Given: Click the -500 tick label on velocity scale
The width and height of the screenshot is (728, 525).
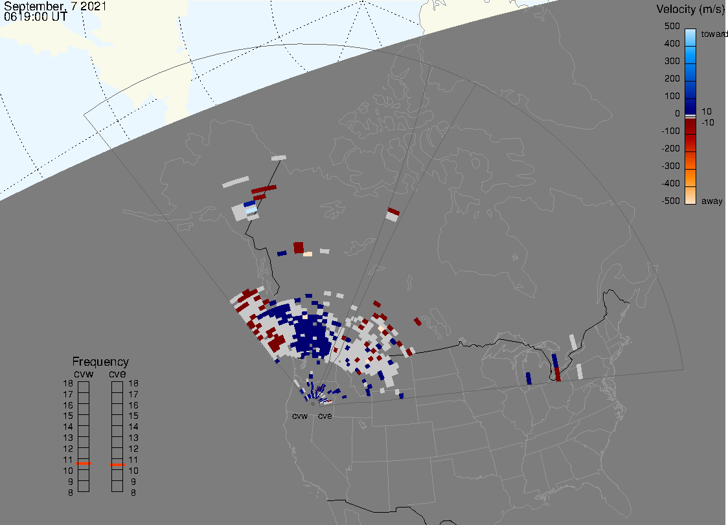Looking at the screenshot, I should 670,201.
